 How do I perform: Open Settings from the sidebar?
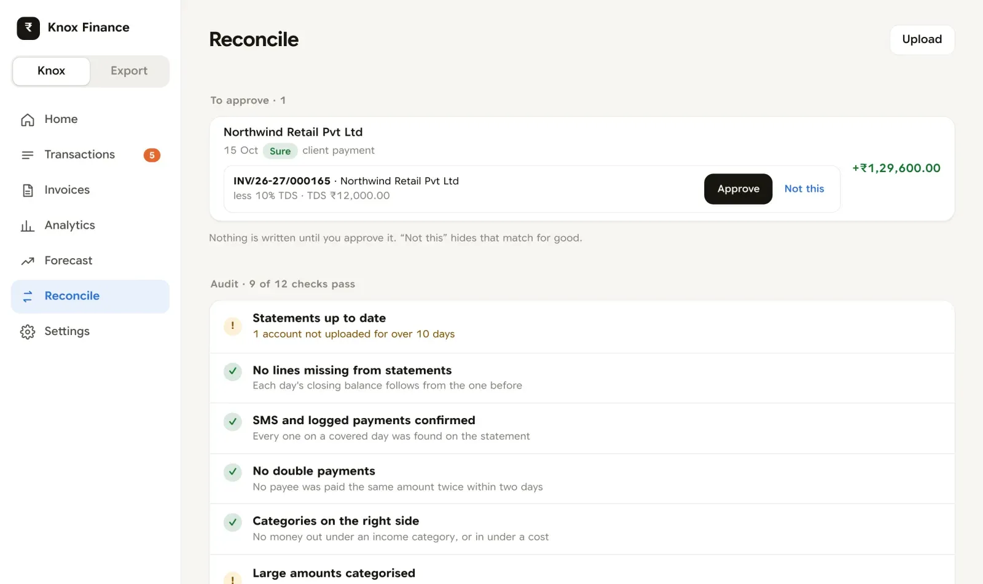90,331
